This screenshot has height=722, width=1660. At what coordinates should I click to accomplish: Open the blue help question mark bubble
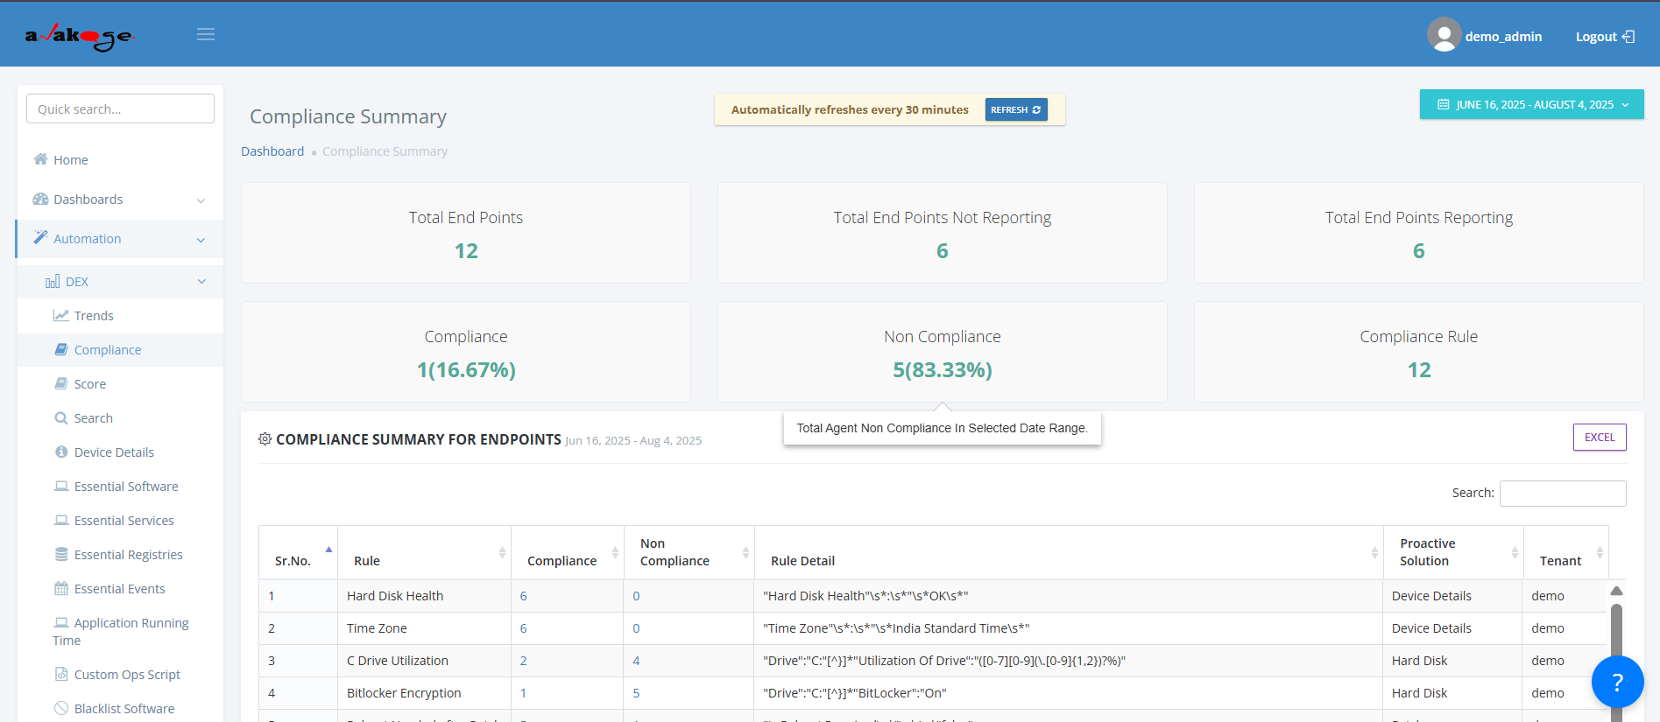1617,682
